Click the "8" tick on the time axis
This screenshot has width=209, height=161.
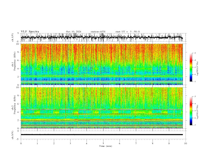[x=153, y=143]
